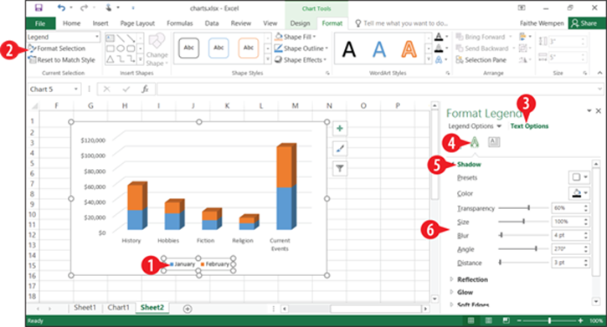
Task: Switch to the Sheet1 worksheet tab
Action: pyautogui.click(x=85, y=308)
